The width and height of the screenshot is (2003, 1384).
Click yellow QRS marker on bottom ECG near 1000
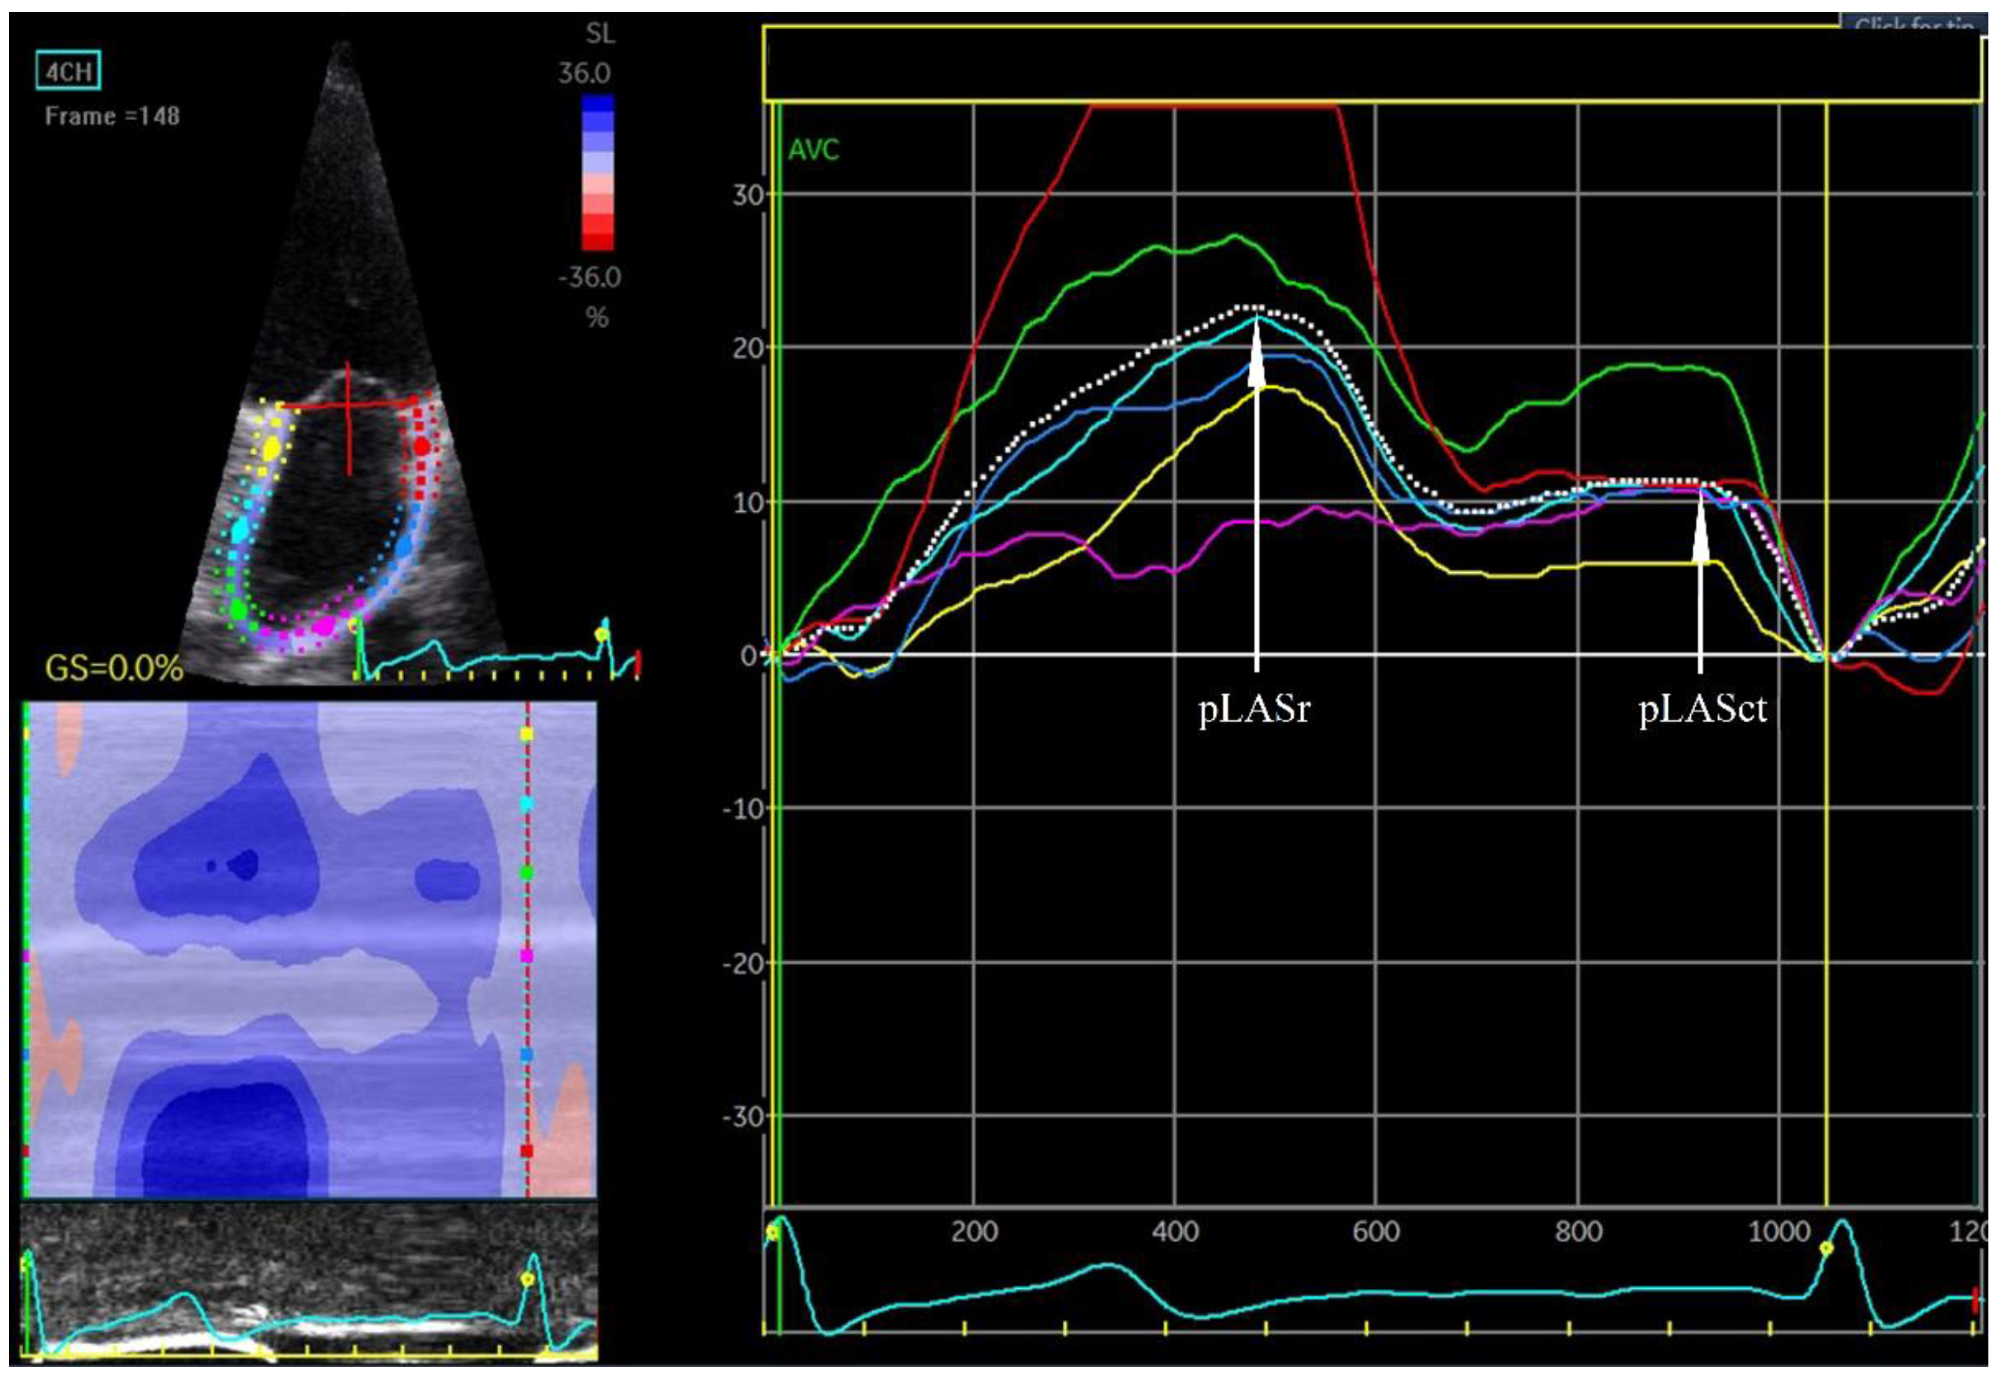(x=1826, y=1248)
